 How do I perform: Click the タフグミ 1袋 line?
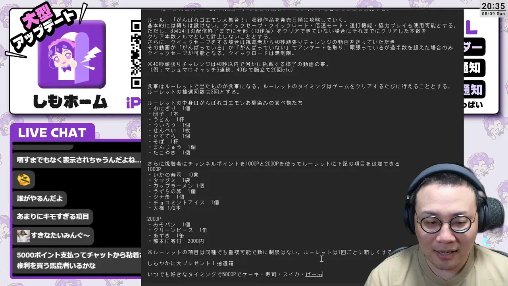coord(169,181)
